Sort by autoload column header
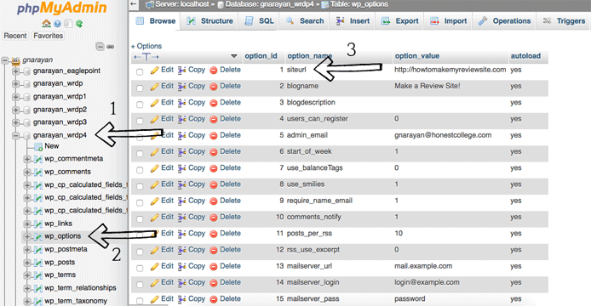The width and height of the screenshot is (591, 306). (x=525, y=56)
